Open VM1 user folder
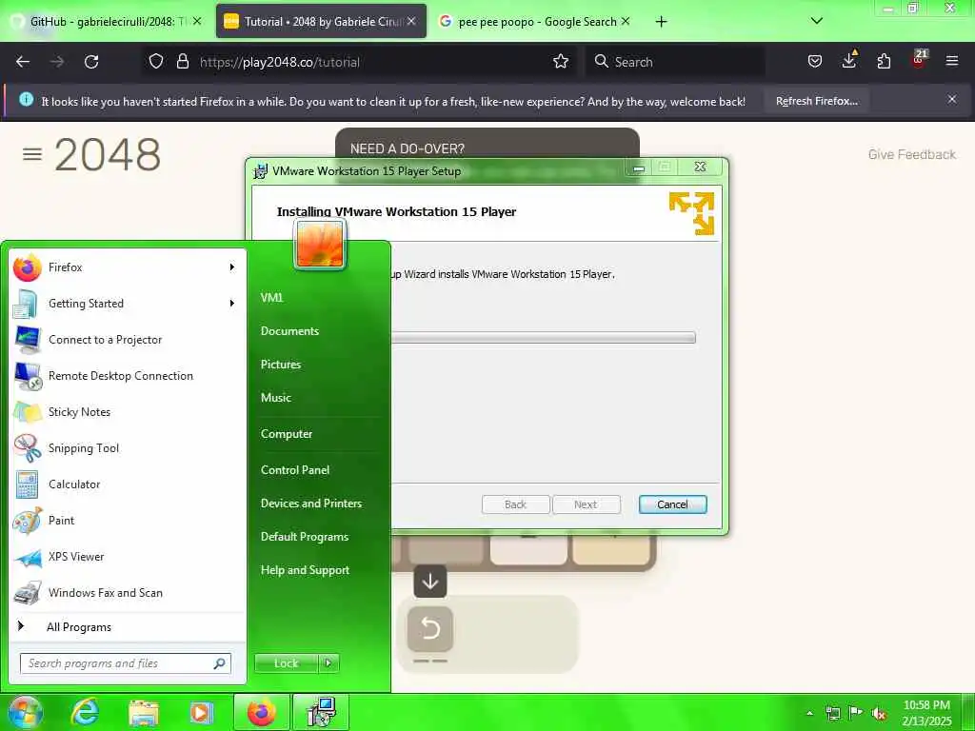The image size is (975, 731). (x=271, y=298)
